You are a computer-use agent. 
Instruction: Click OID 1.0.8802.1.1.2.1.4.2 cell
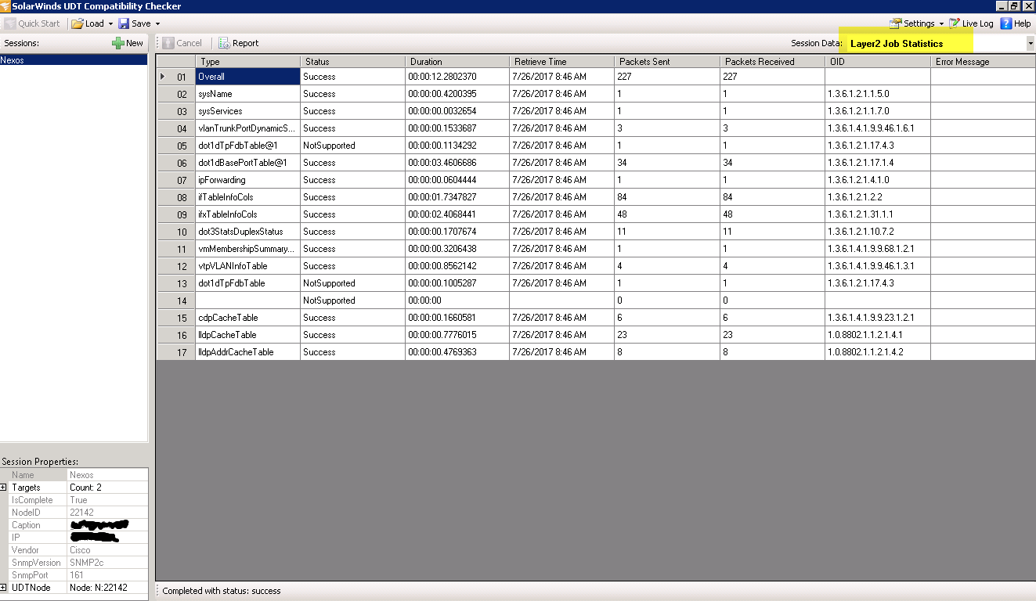[x=878, y=352]
